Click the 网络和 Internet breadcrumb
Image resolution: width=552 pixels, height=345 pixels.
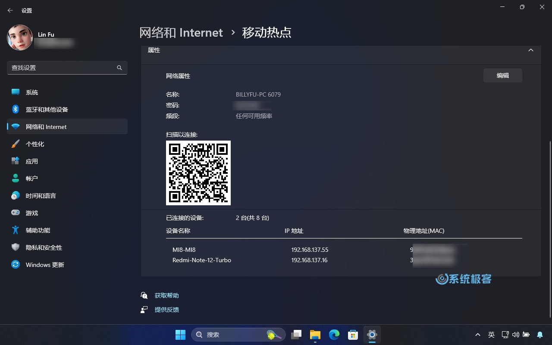click(181, 33)
